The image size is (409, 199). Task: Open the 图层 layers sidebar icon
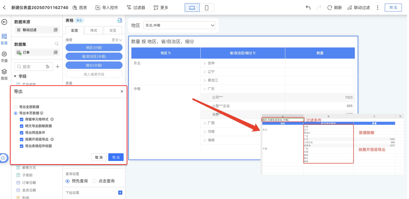click(x=4, y=74)
